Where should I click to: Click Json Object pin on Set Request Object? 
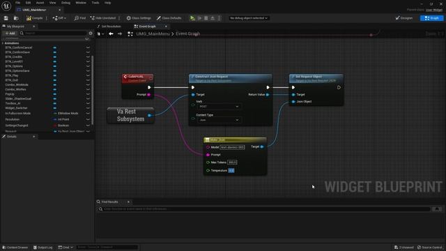tap(293, 102)
